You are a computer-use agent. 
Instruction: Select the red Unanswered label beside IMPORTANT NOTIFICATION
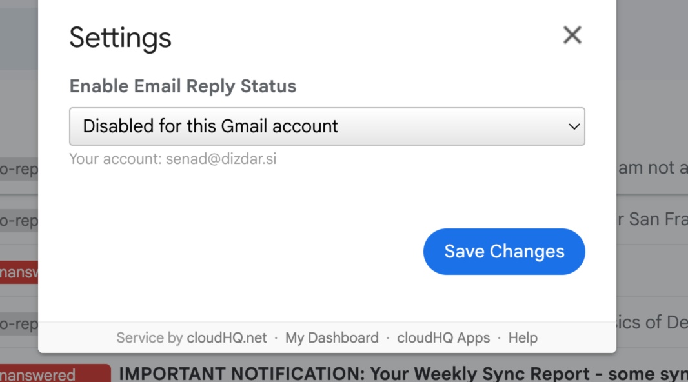click(56, 373)
